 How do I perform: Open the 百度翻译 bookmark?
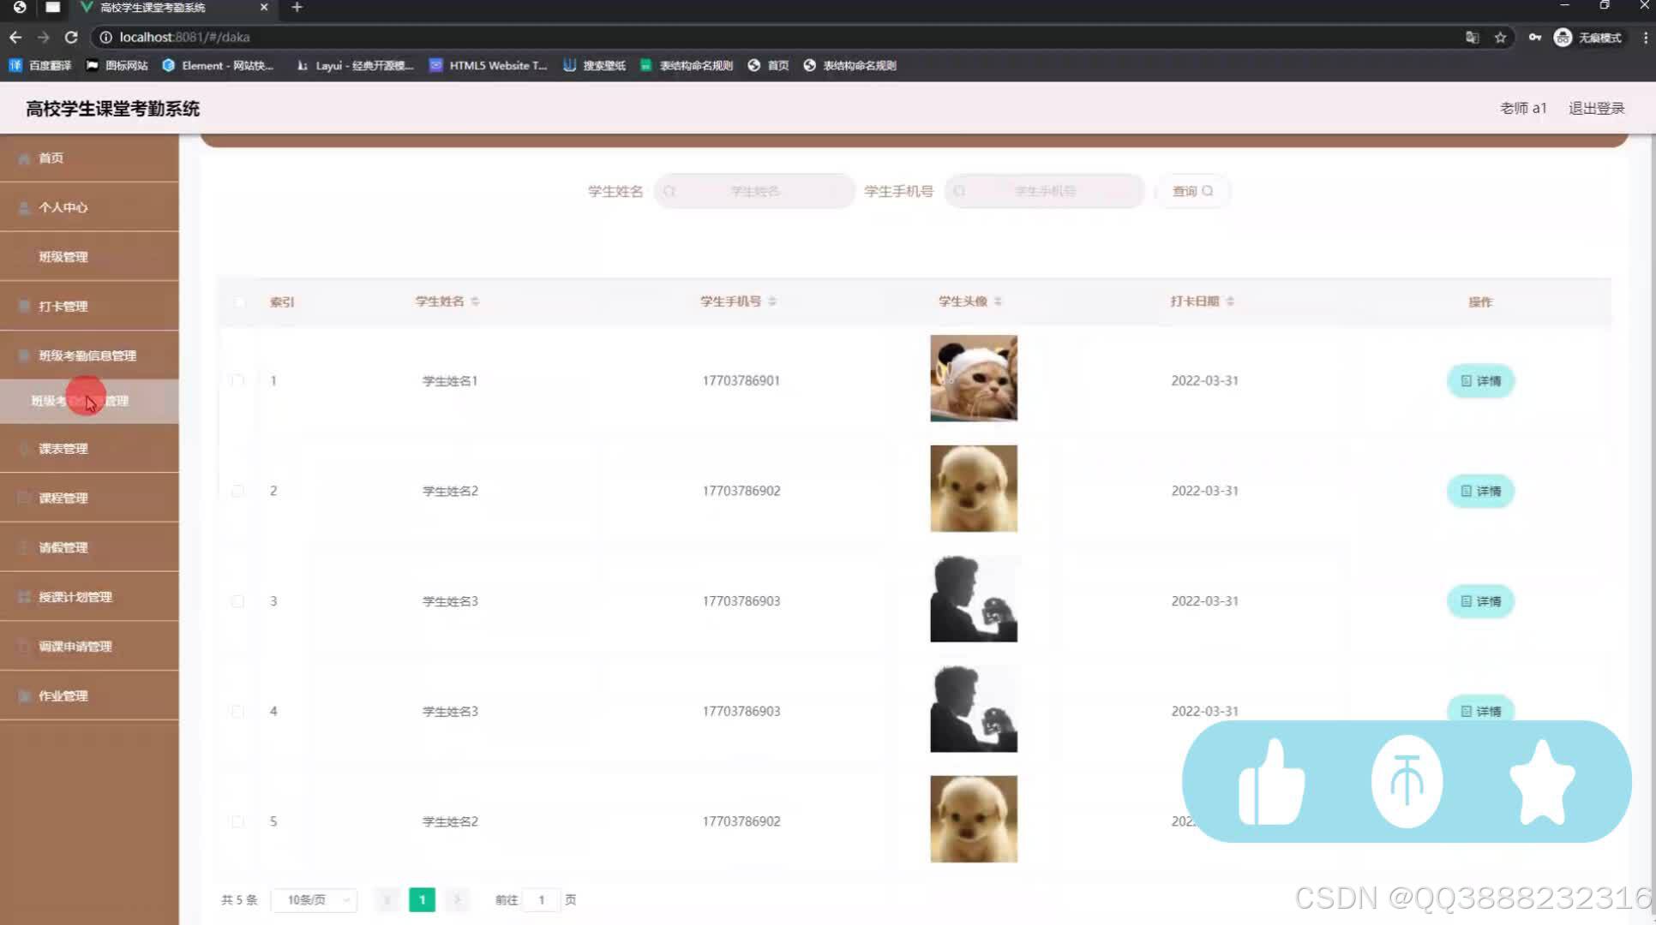coord(39,65)
